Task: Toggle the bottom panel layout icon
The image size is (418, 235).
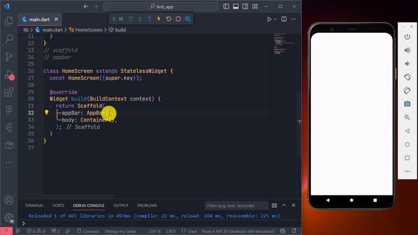Action: pos(236,7)
